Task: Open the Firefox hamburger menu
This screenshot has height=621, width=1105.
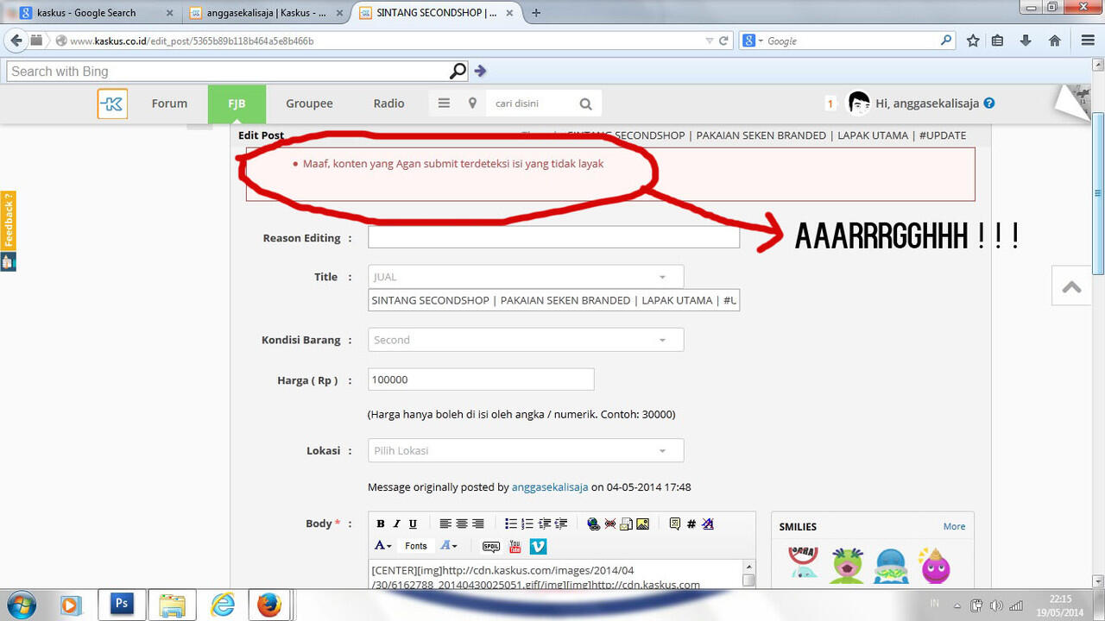Action: [1088, 41]
